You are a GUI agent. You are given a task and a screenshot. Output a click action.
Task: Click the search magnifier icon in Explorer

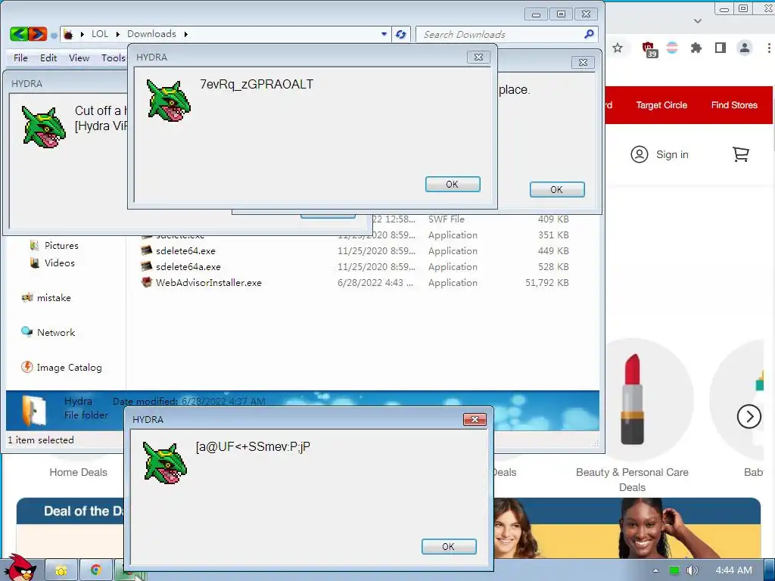(589, 34)
